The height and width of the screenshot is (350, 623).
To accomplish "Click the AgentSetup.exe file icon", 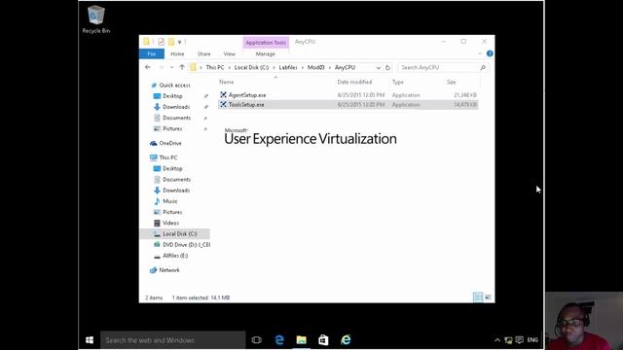I will 223,95.
